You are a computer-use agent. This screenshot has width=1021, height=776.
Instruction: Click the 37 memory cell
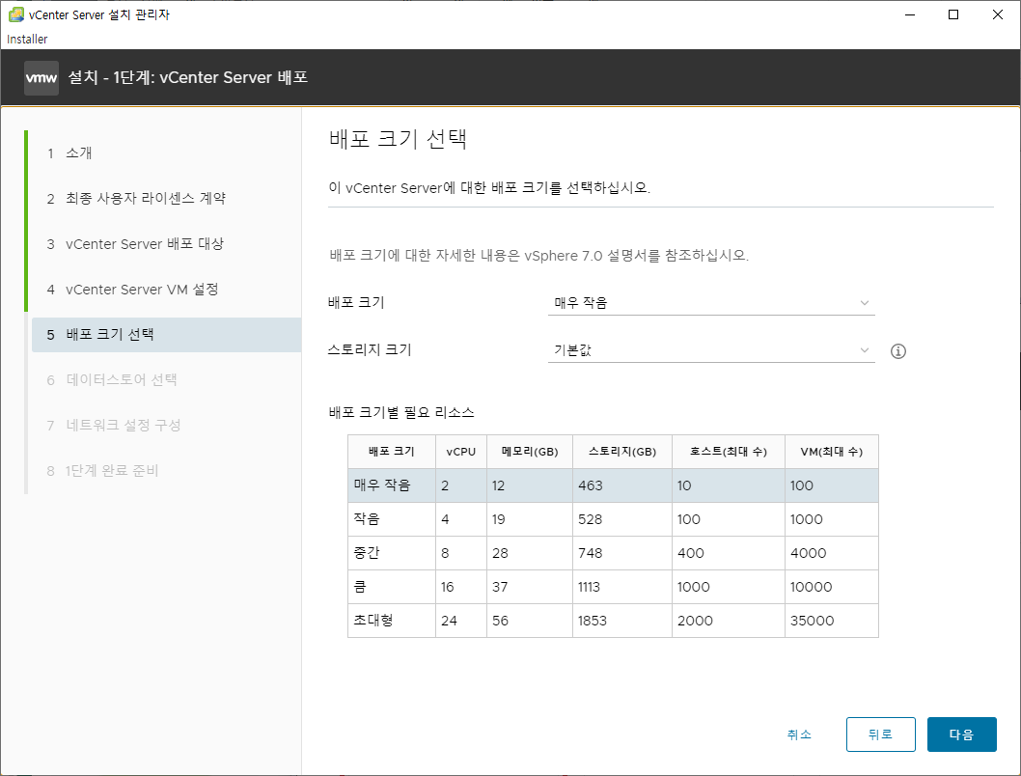(x=530, y=587)
